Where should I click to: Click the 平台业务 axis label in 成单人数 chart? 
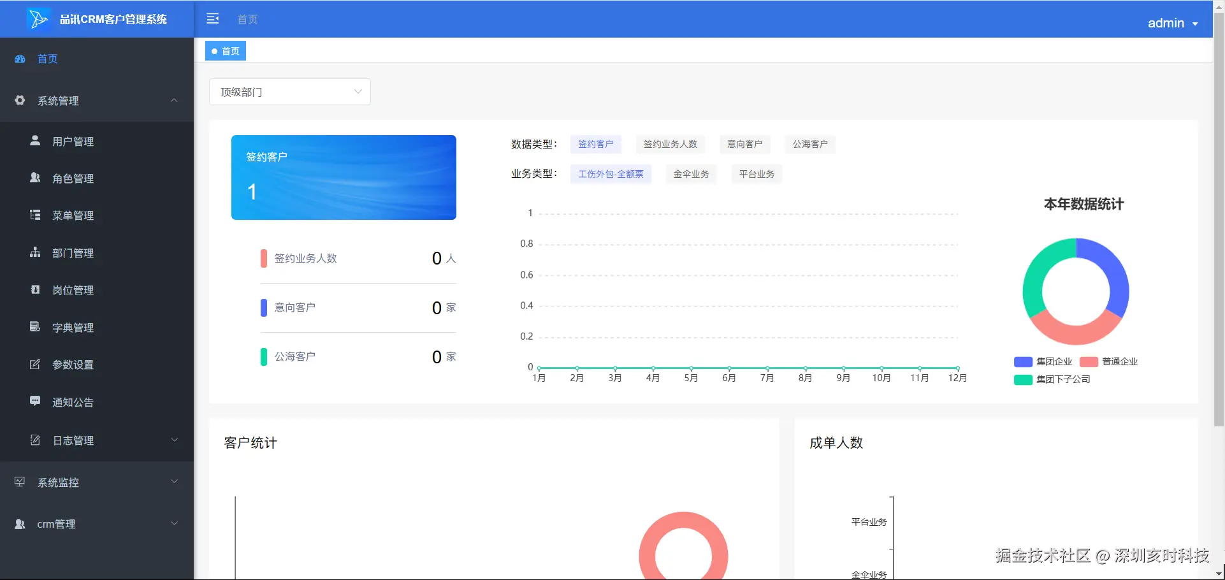click(x=869, y=522)
